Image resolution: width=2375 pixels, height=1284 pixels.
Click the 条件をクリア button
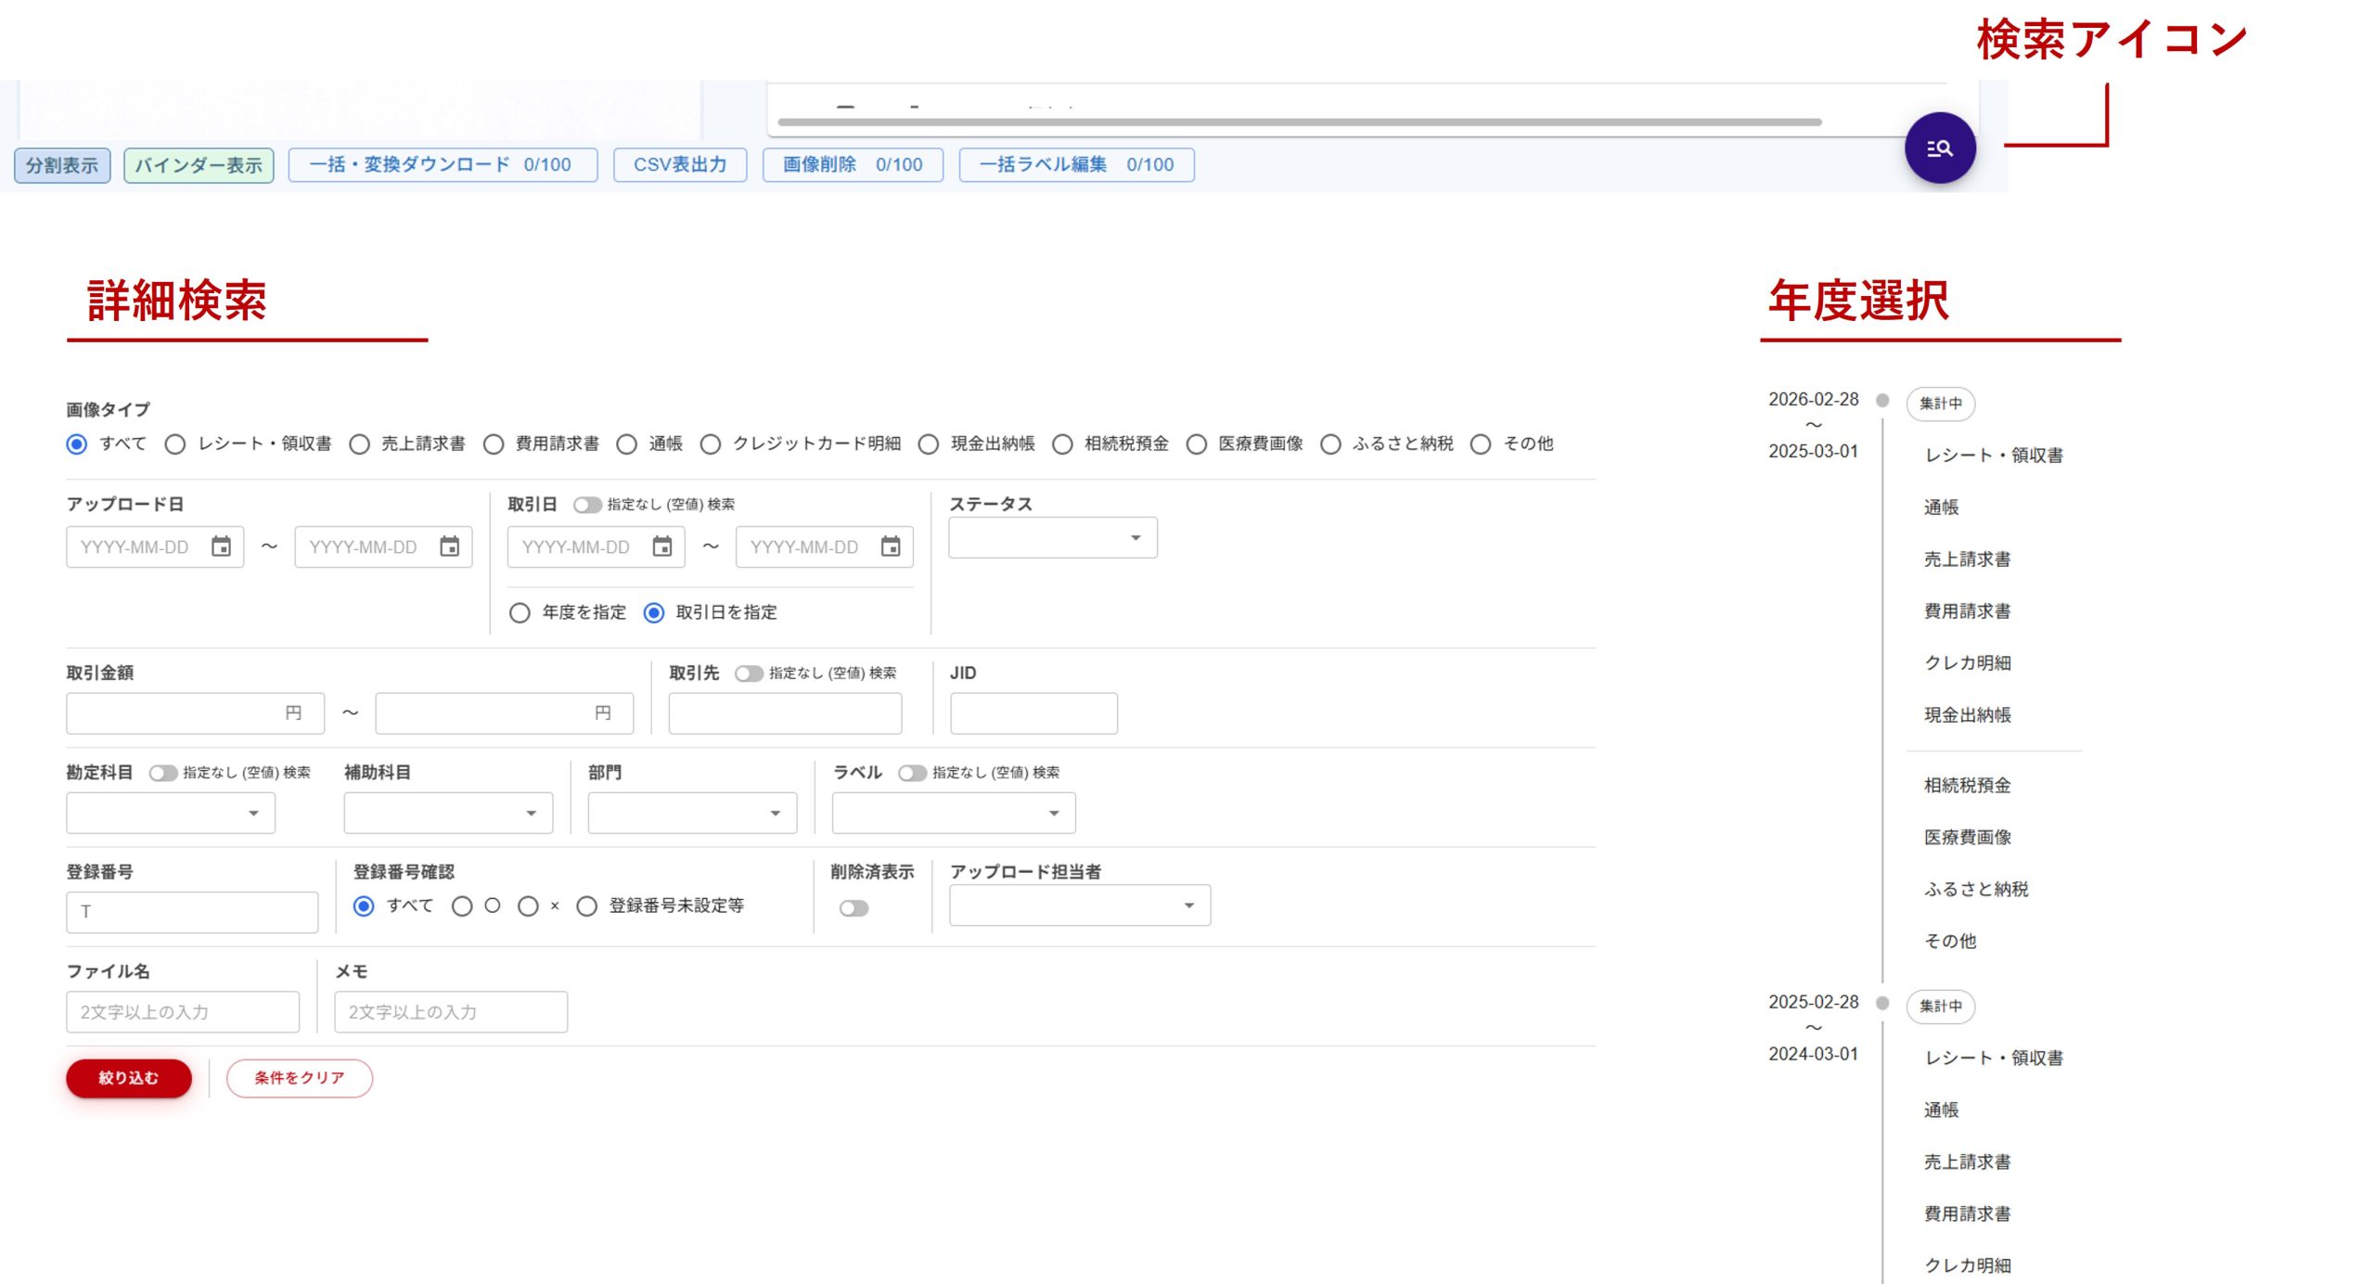(x=299, y=1078)
